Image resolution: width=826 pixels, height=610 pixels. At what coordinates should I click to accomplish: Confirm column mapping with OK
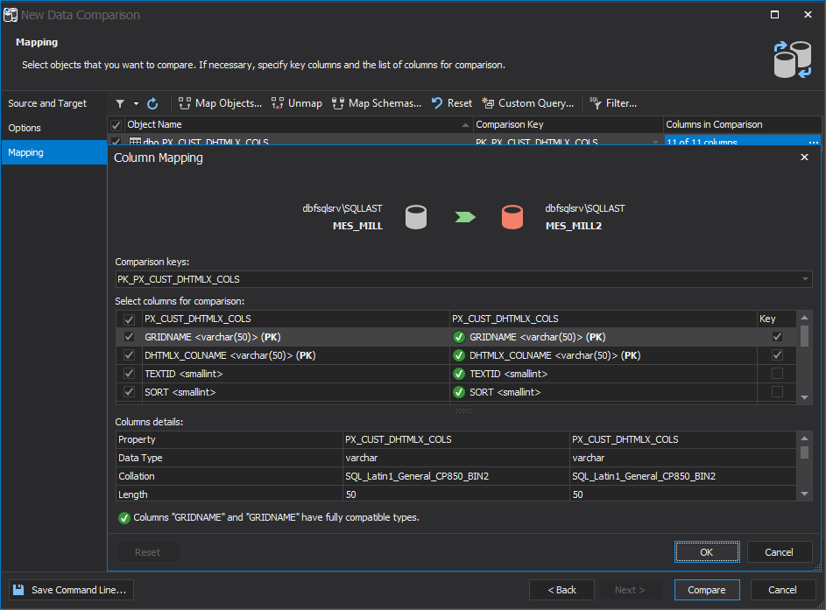(x=706, y=552)
